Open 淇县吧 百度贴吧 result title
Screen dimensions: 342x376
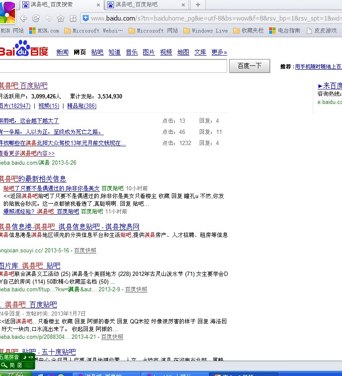[24, 86]
